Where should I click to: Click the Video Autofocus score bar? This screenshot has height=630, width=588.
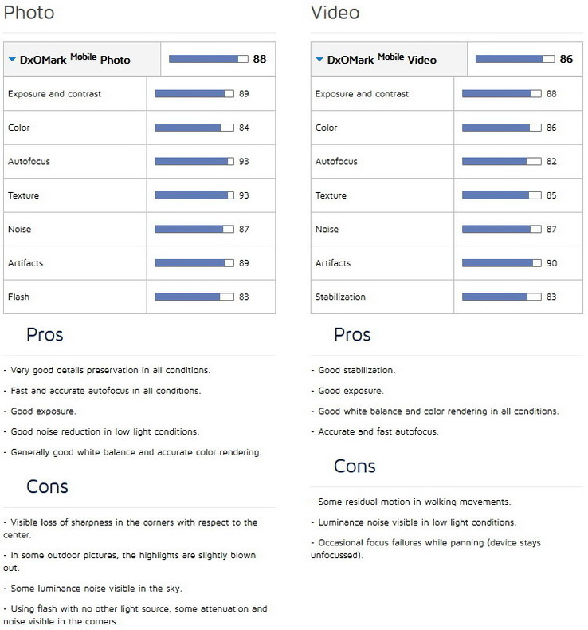pos(501,161)
